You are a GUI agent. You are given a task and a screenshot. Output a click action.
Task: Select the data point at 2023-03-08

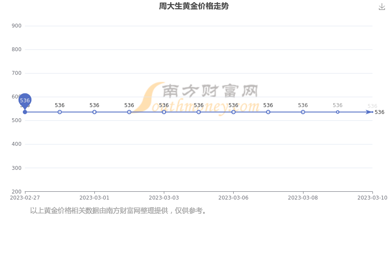(303, 112)
